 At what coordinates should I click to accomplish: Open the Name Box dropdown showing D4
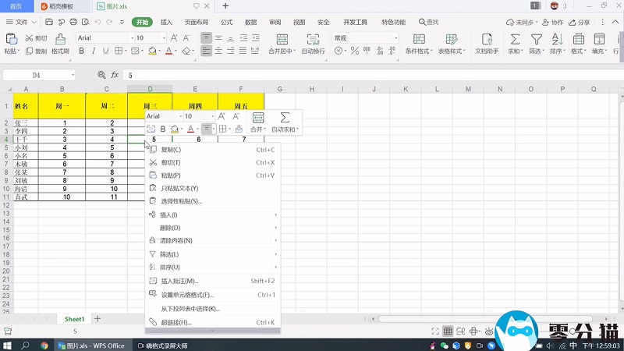(73, 75)
